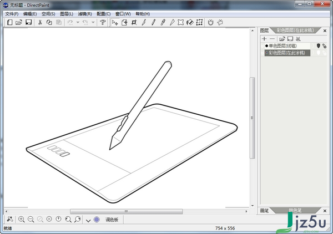Viewport: 333px width, 234px height.
Task: Click the circle-X reset view icon
Action: pyautogui.click(x=49, y=219)
